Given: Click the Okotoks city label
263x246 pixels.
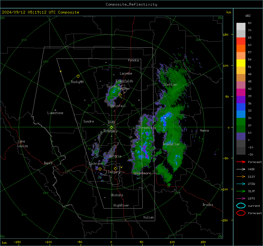Looking at the screenshot, I should pos(117,195).
